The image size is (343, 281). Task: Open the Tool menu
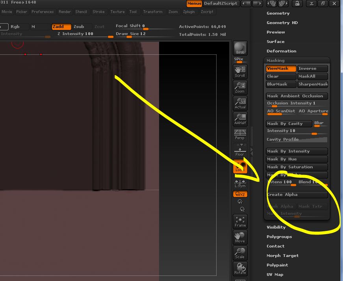pyautogui.click(x=133, y=12)
